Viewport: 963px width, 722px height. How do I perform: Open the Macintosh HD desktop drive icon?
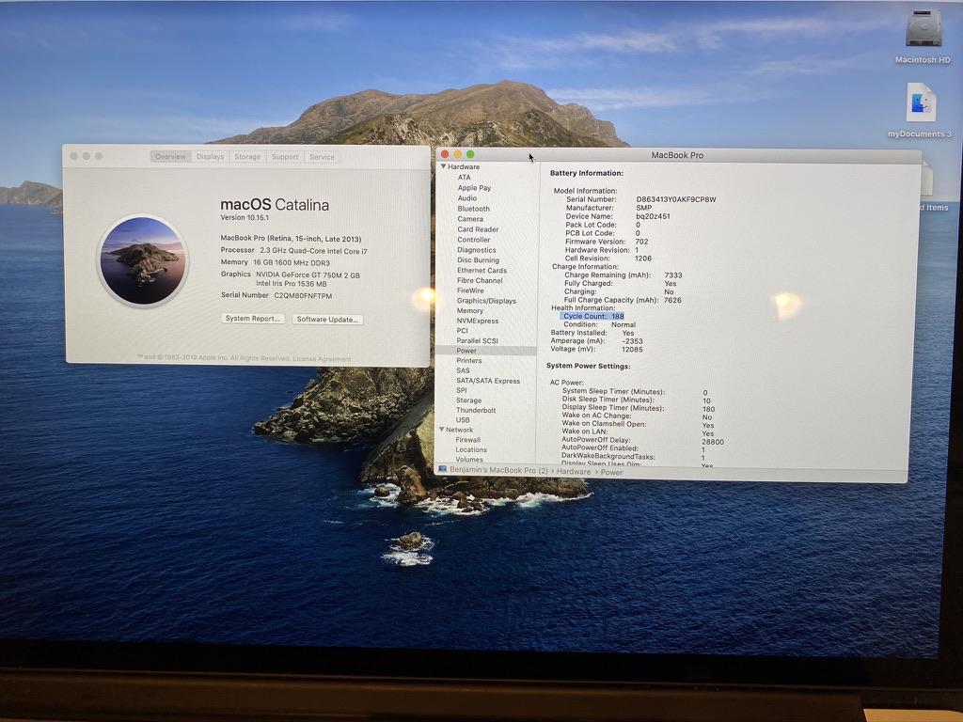[923, 27]
